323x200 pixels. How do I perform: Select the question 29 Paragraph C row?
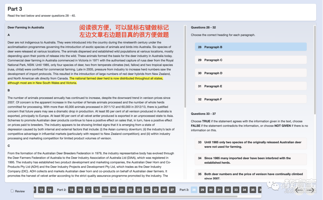pyautogui.click(x=251, y=60)
